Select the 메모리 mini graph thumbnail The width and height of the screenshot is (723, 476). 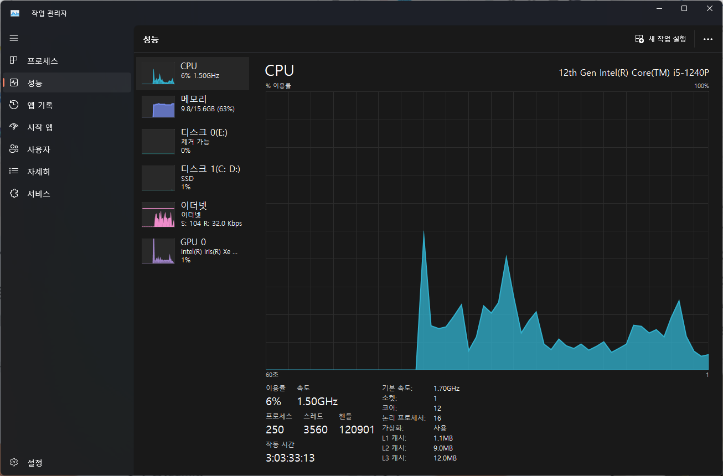pyautogui.click(x=158, y=106)
